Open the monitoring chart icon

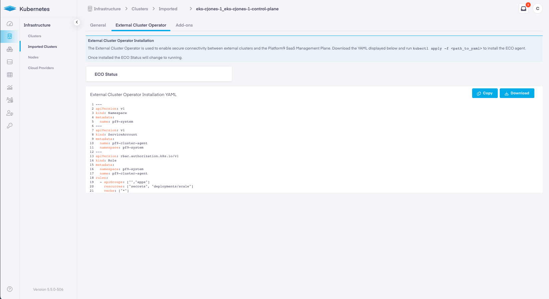[10, 87]
